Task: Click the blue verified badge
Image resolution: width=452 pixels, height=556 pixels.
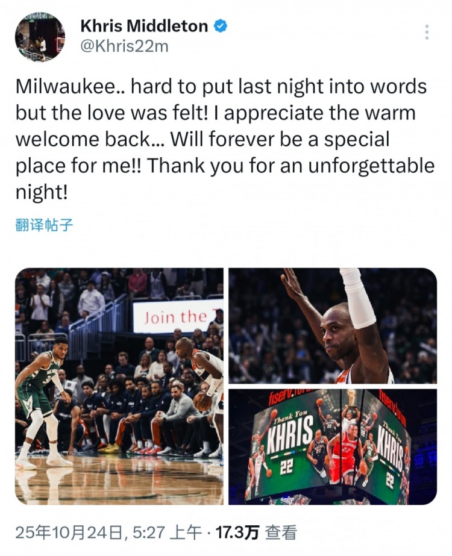Action: pos(221,27)
